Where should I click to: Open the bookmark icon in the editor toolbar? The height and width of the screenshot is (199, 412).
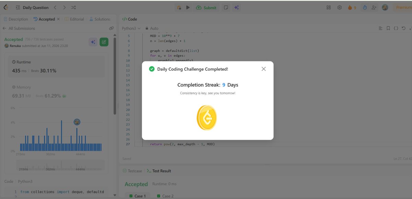388,28
